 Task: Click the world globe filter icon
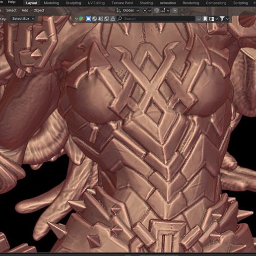107,19
